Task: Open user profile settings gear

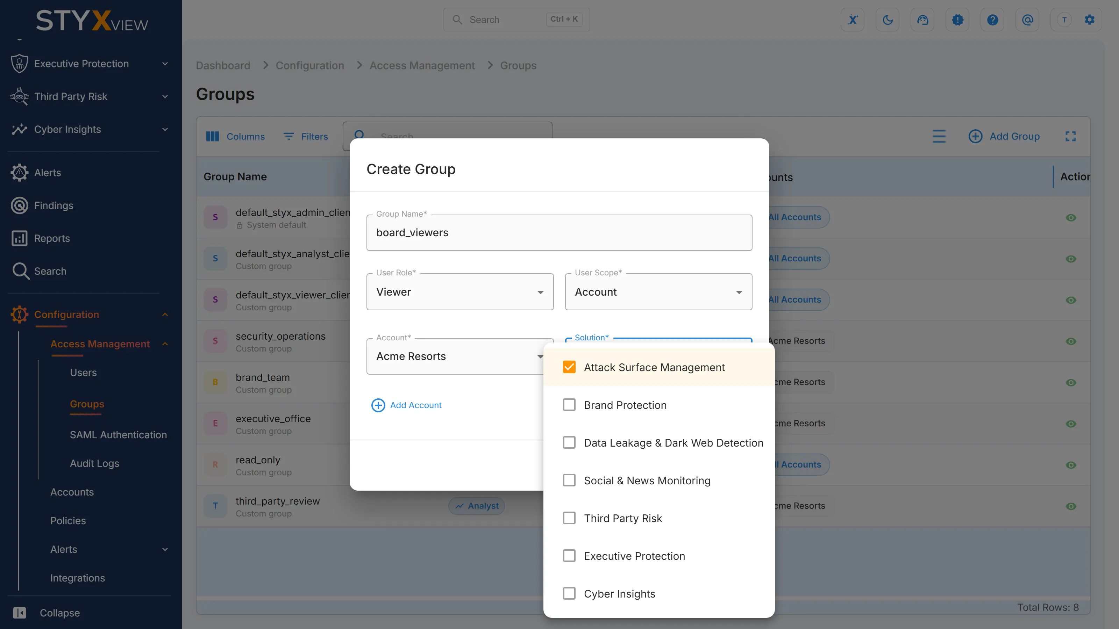Action: tap(1089, 20)
